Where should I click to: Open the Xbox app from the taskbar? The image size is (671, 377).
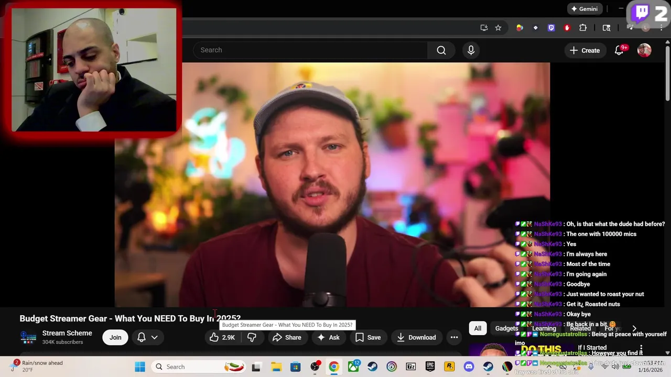pos(354,367)
